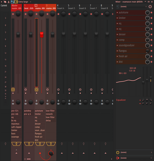Click the send level knob on track 3

[51, 153]
